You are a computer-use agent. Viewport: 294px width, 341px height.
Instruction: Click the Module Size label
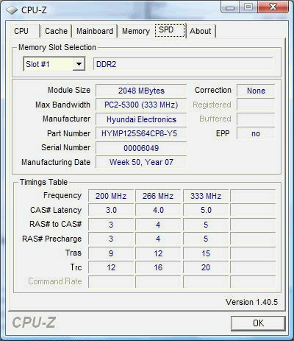[x=69, y=90]
